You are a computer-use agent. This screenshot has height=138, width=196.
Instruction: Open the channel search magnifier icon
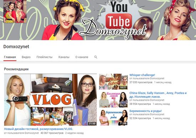click(x=96, y=57)
